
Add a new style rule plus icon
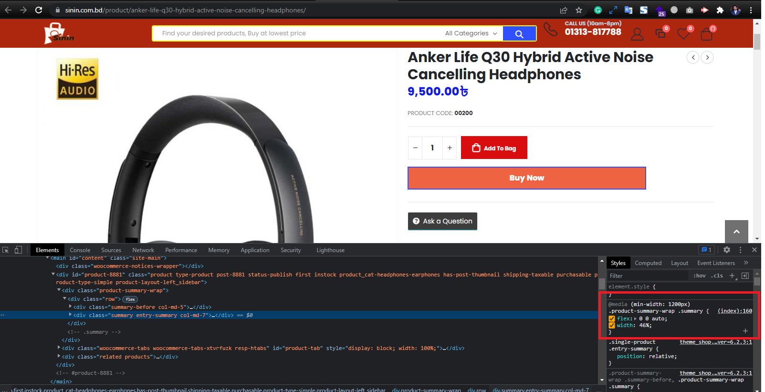point(732,275)
